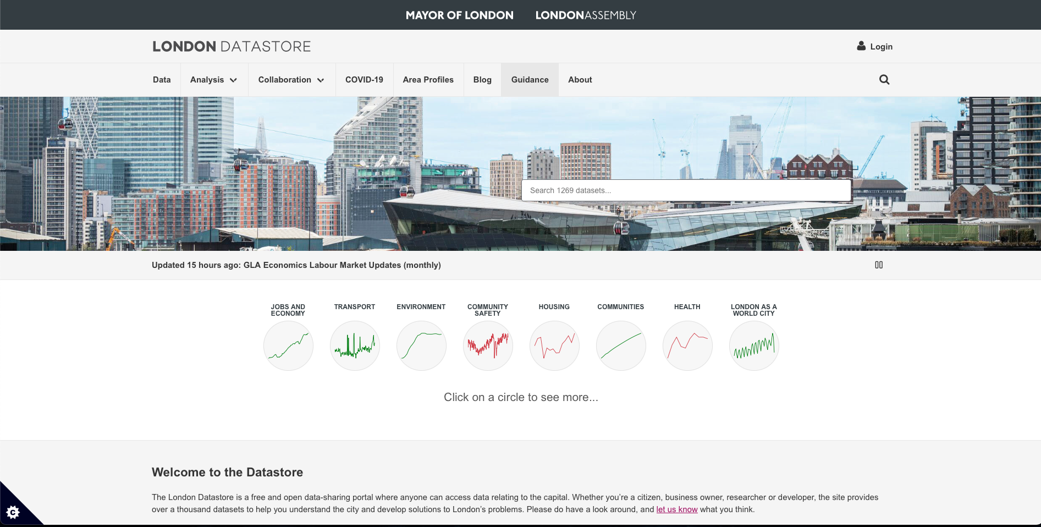The width and height of the screenshot is (1041, 527).
Task: Click the Login link
Action: click(x=875, y=47)
